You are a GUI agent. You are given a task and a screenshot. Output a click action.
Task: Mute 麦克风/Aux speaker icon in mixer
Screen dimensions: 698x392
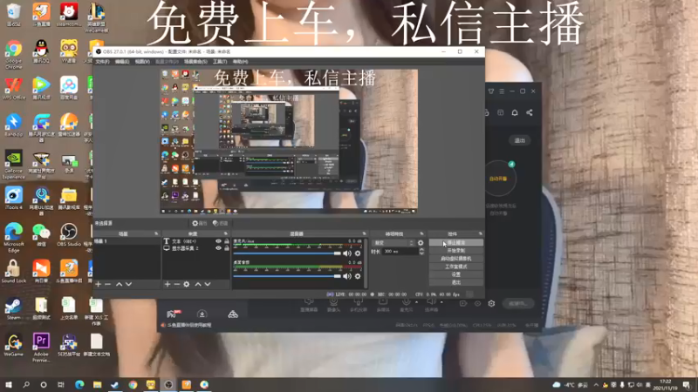347,253
